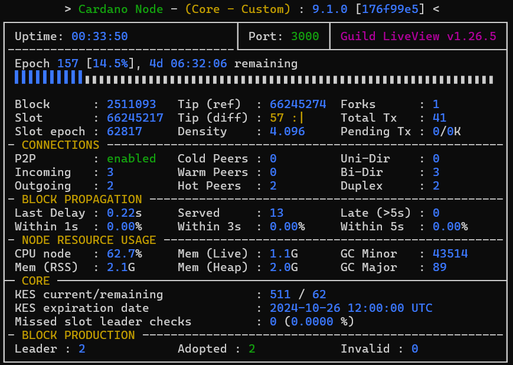Select the Slot epoch value "62817"

click(125, 132)
